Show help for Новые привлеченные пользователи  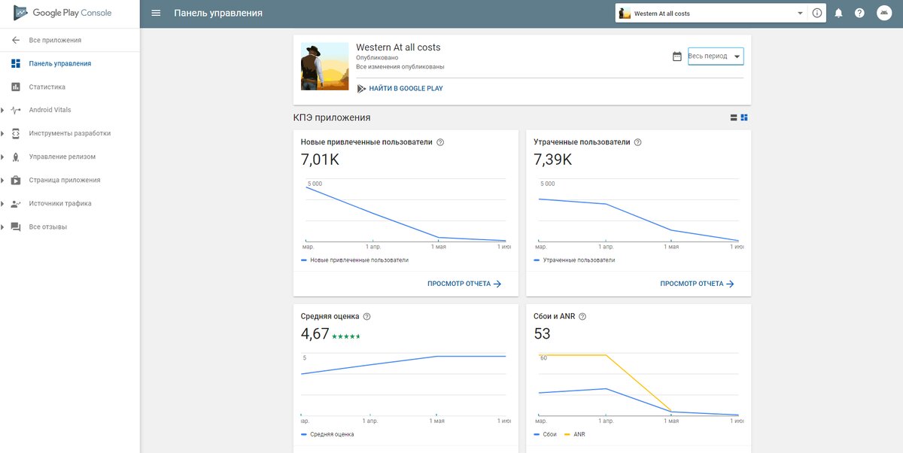(x=440, y=142)
